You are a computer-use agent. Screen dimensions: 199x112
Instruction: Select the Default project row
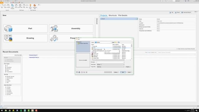(119, 19)
